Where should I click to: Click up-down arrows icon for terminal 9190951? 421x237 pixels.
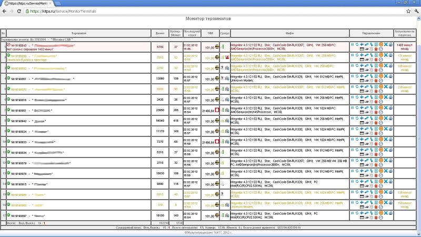tap(372, 107)
